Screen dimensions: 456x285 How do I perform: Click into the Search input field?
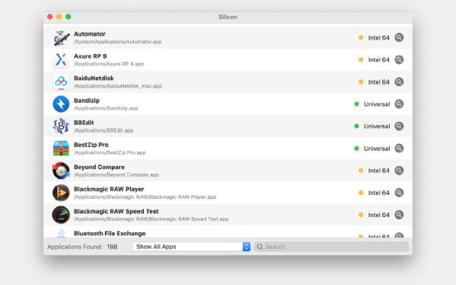[x=331, y=247]
